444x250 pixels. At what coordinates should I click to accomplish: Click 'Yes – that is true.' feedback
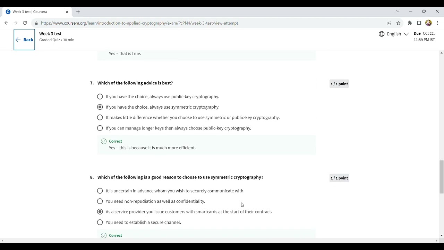tap(125, 54)
